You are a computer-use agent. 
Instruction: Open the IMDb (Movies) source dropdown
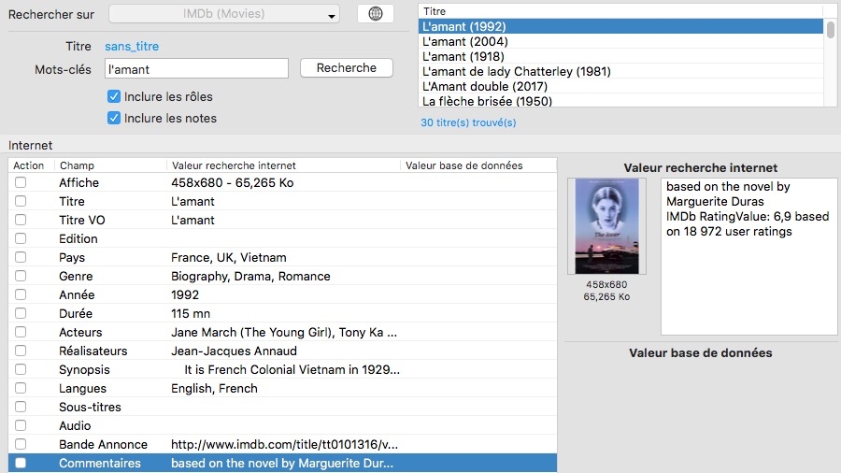224,14
